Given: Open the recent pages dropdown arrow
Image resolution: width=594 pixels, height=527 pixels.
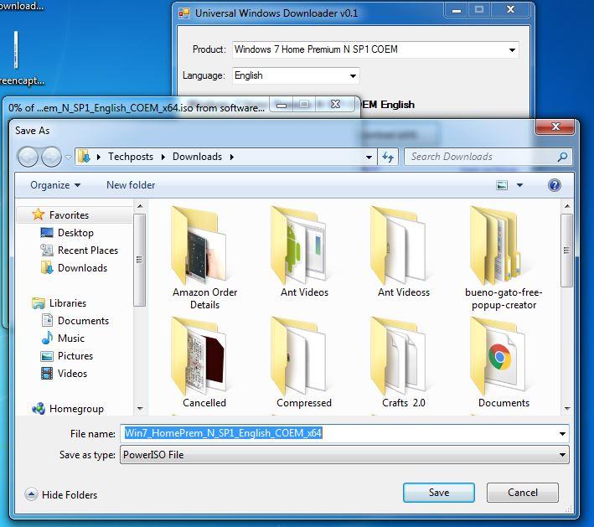Looking at the screenshot, I should [68, 157].
